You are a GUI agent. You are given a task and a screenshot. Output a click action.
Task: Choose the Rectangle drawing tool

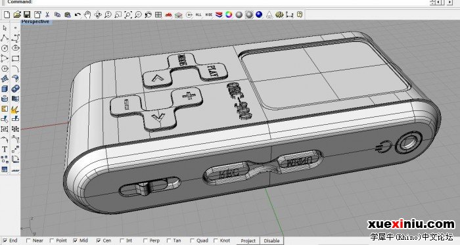(15, 58)
